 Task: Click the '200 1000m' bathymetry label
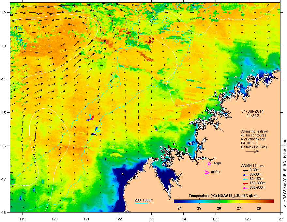click(x=144, y=200)
